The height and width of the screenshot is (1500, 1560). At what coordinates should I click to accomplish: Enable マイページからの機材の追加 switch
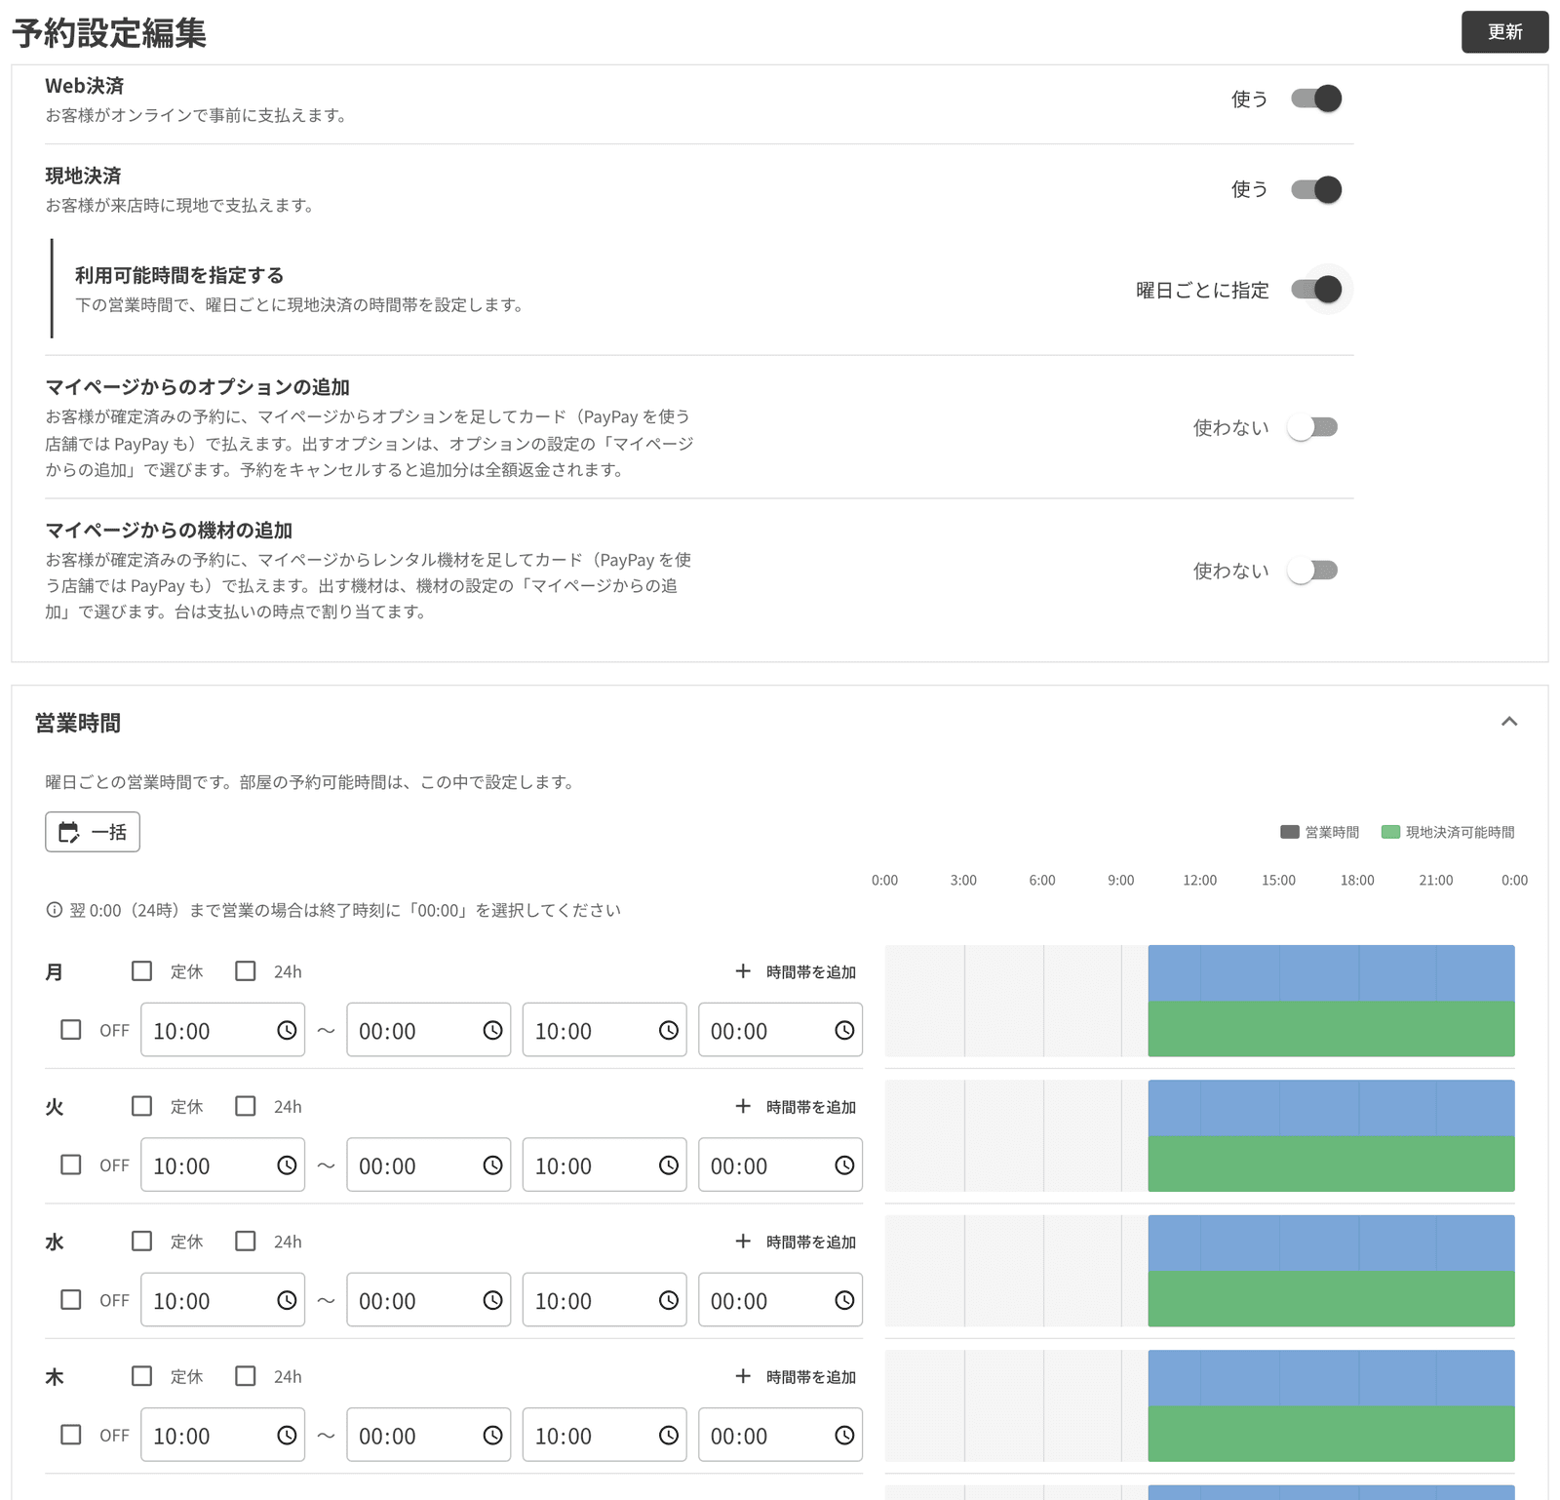tap(1312, 571)
